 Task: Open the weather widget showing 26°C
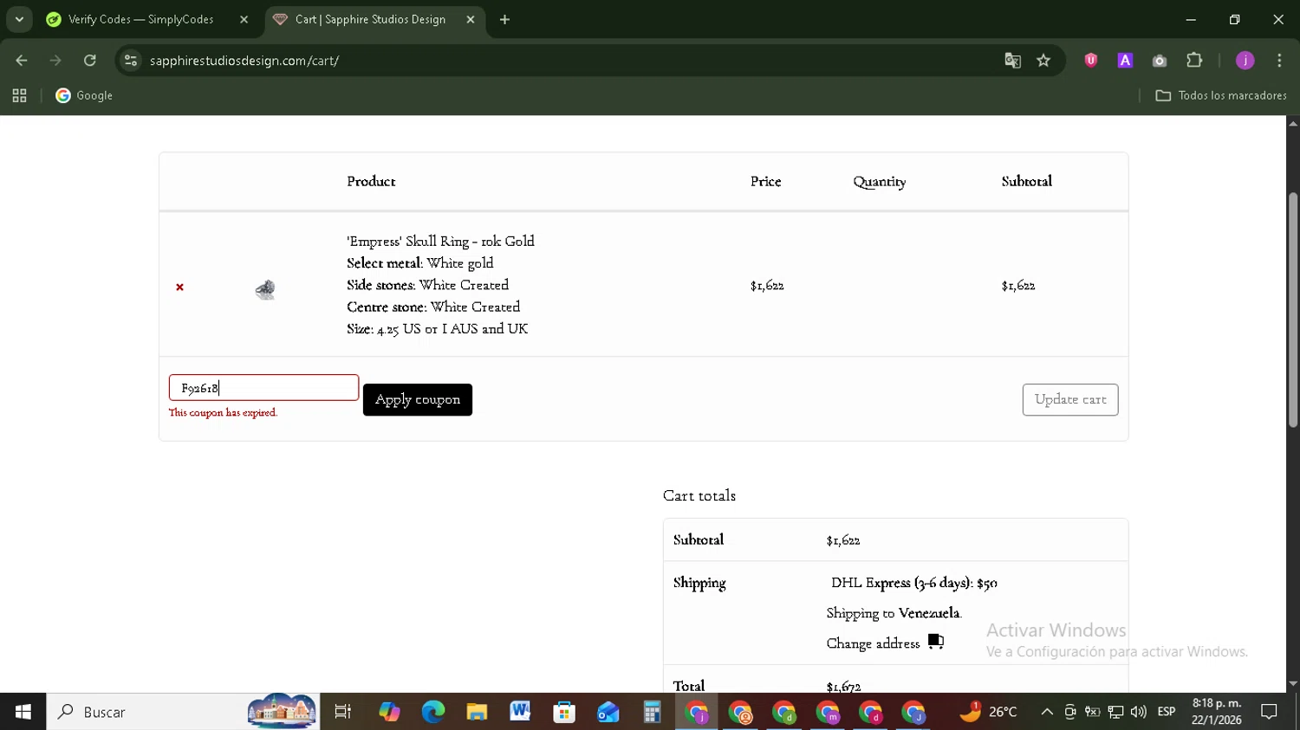pyautogui.click(x=988, y=712)
